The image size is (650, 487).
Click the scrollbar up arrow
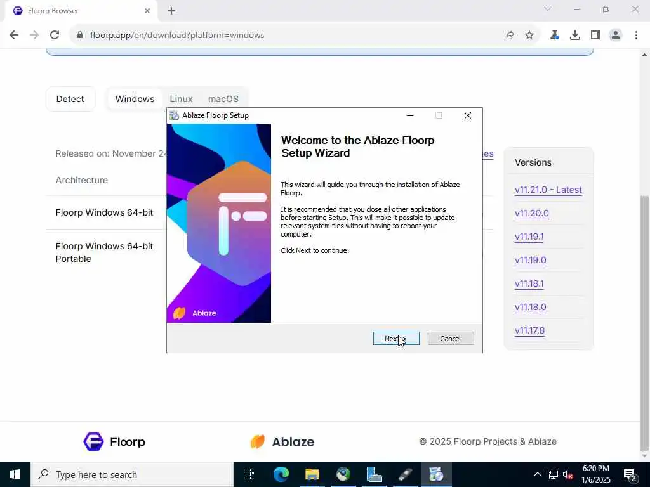[x=644, y=55]
